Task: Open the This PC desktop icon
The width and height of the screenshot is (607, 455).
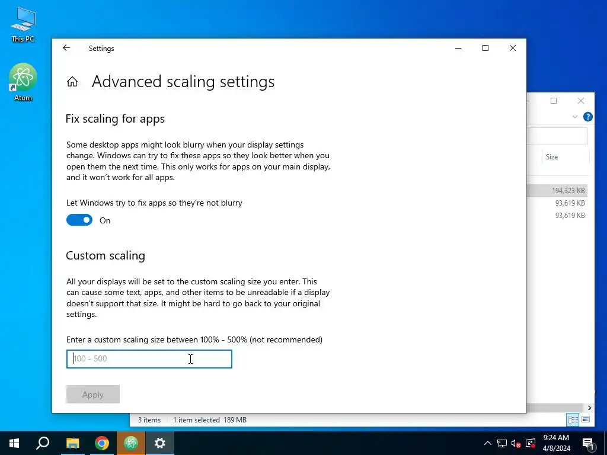Action: click(x=23, y=24)
